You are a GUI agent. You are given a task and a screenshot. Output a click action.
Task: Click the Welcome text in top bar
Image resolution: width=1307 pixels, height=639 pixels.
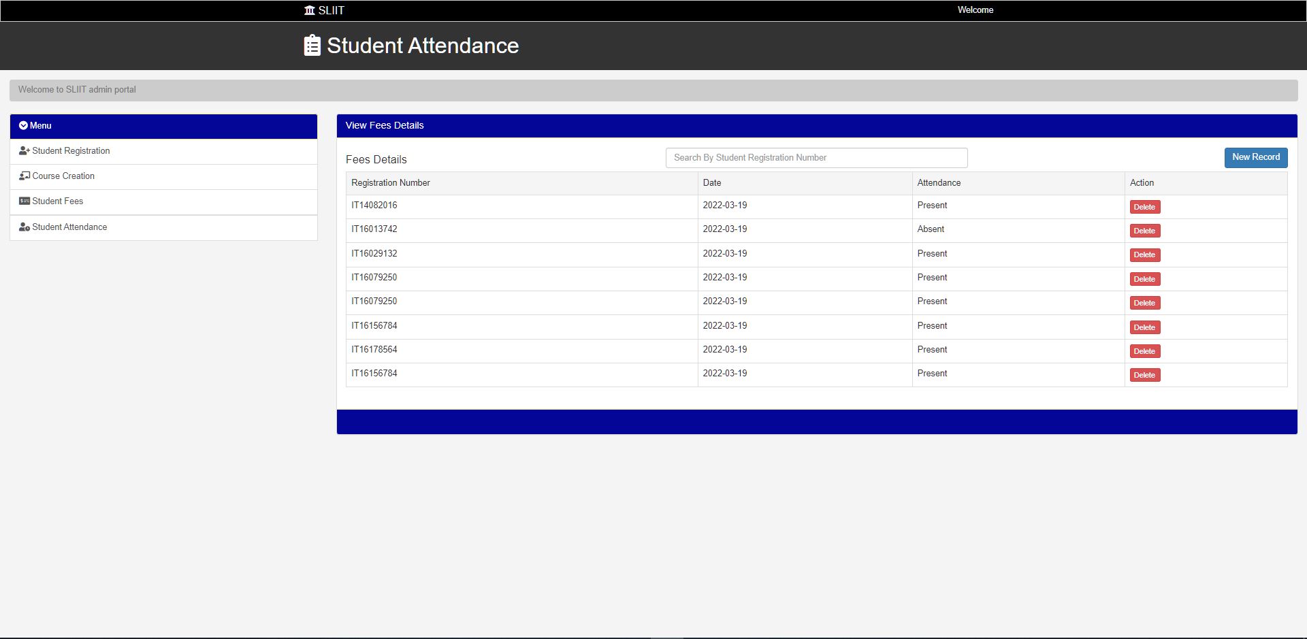[975, 10]
